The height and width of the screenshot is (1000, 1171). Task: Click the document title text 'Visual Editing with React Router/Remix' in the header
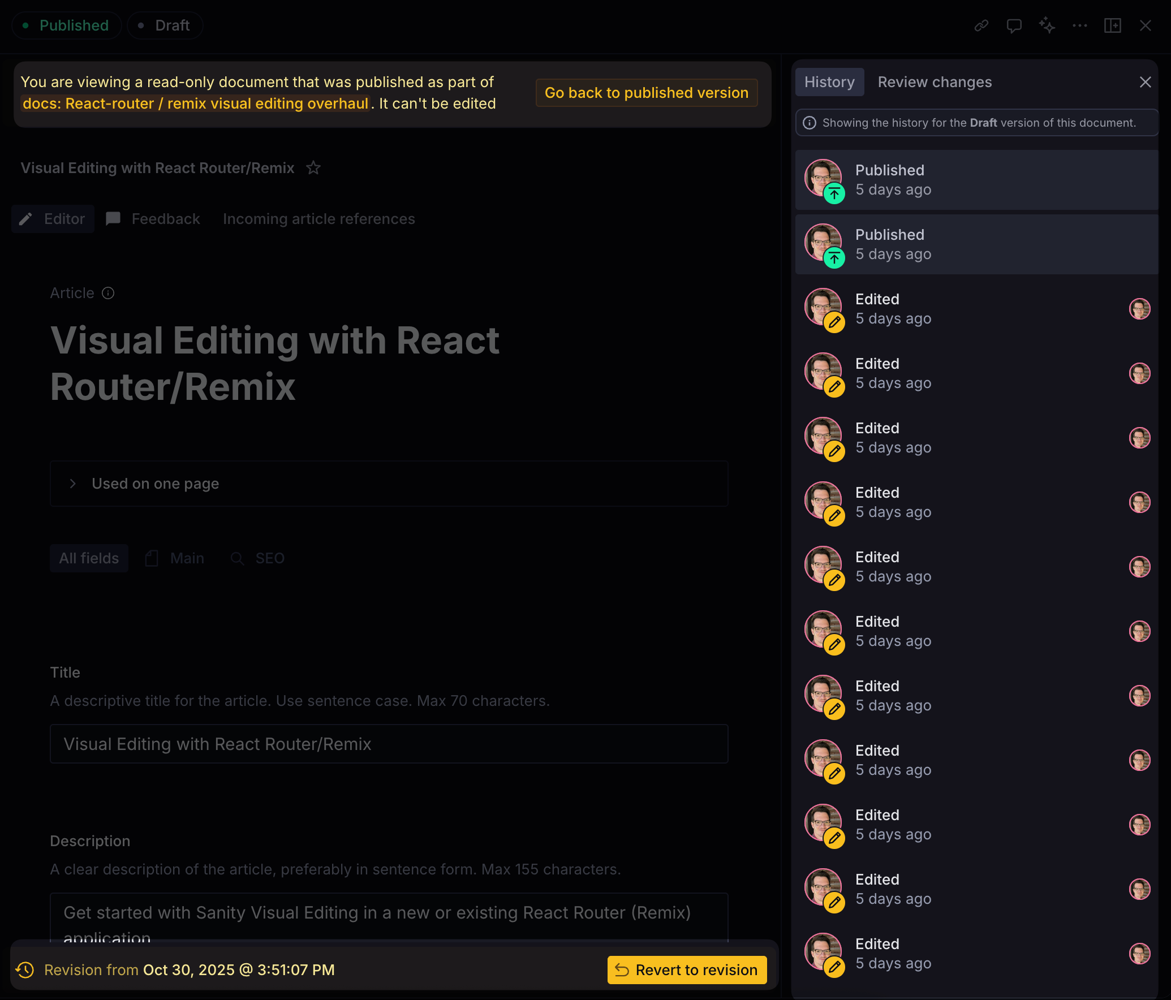(x=157, y=168)
